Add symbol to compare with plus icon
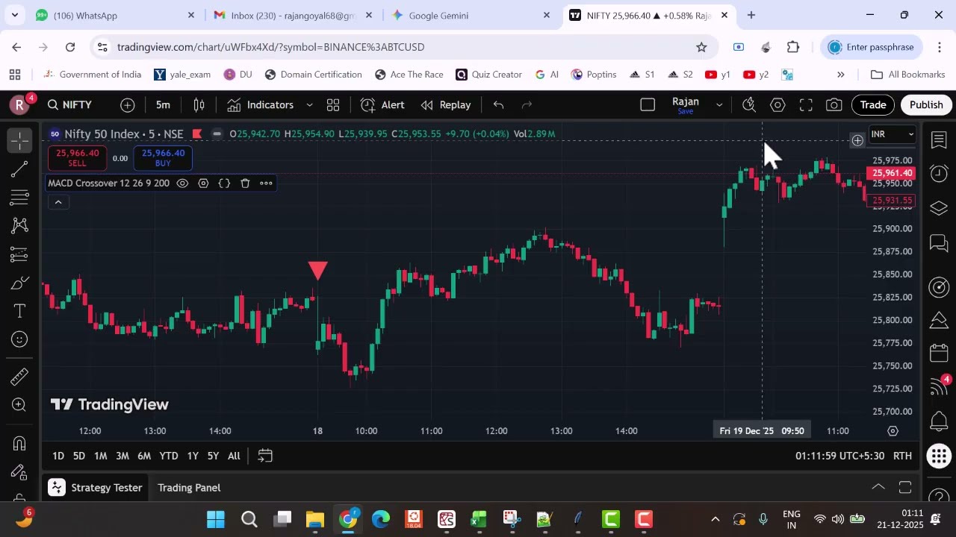 pos(128,105)
